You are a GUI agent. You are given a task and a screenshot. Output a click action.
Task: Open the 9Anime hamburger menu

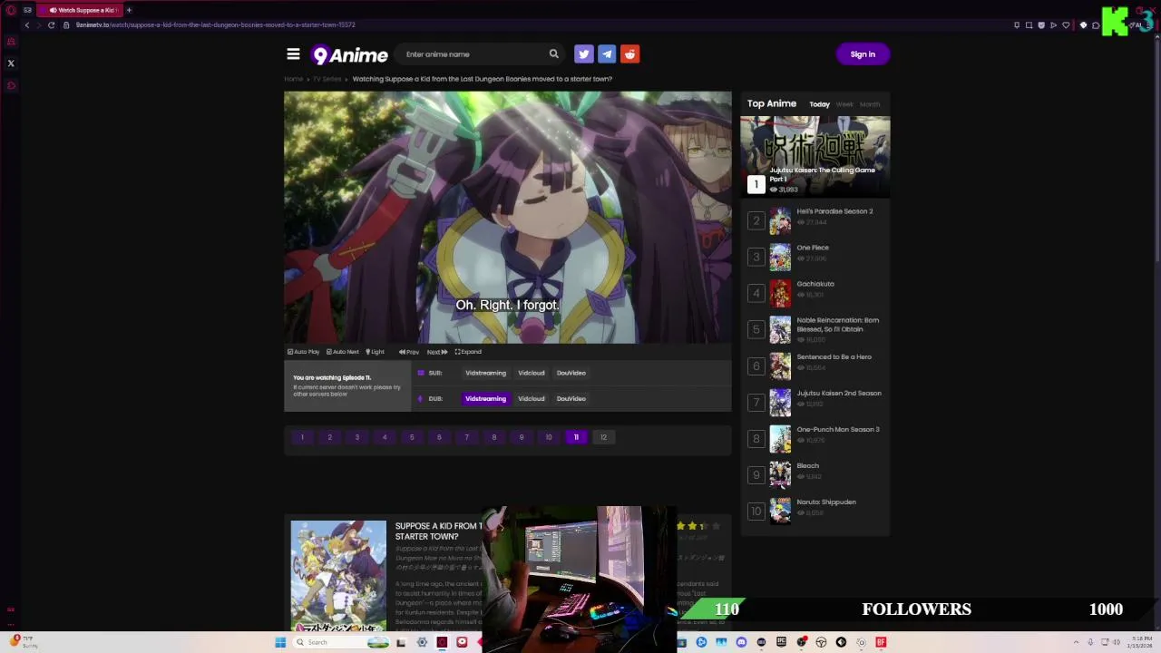pos(293,54)
